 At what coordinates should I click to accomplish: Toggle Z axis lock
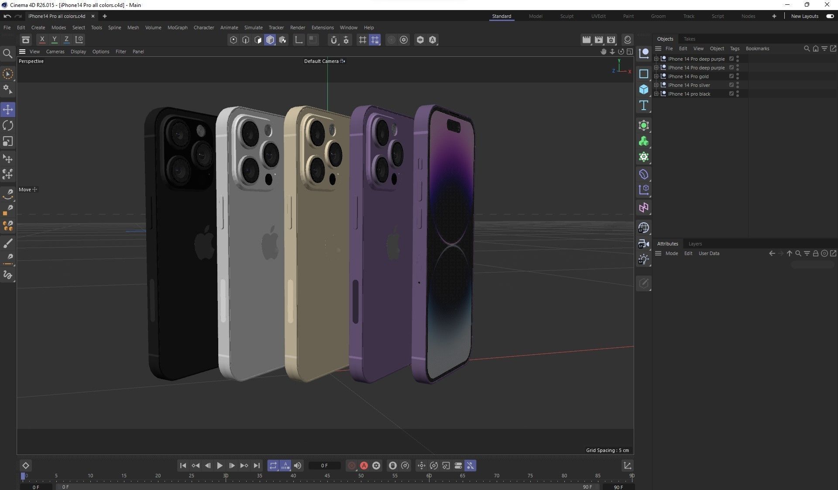click(66, 39)
